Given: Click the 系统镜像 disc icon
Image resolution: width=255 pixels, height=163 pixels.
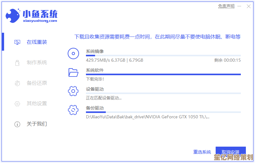Looking at the screenshot, I should [x=73, y=53].
